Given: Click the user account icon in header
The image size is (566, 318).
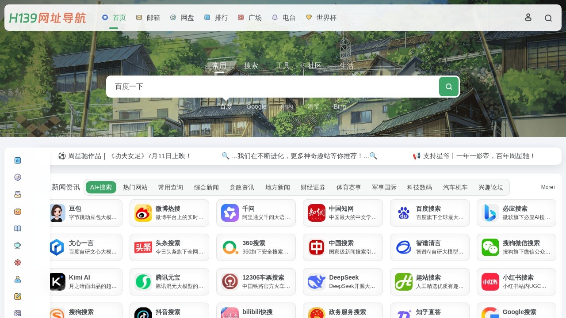Looking at the screenshot, I should pyautogui.click(x=528, y=17).
